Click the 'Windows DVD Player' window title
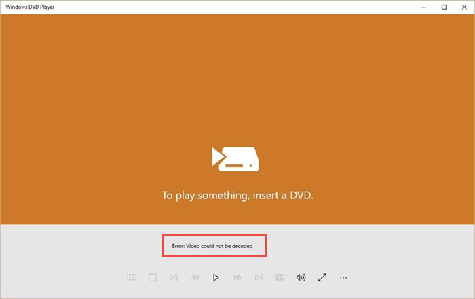The image size is (475, 299). click(x=30, y=7)
